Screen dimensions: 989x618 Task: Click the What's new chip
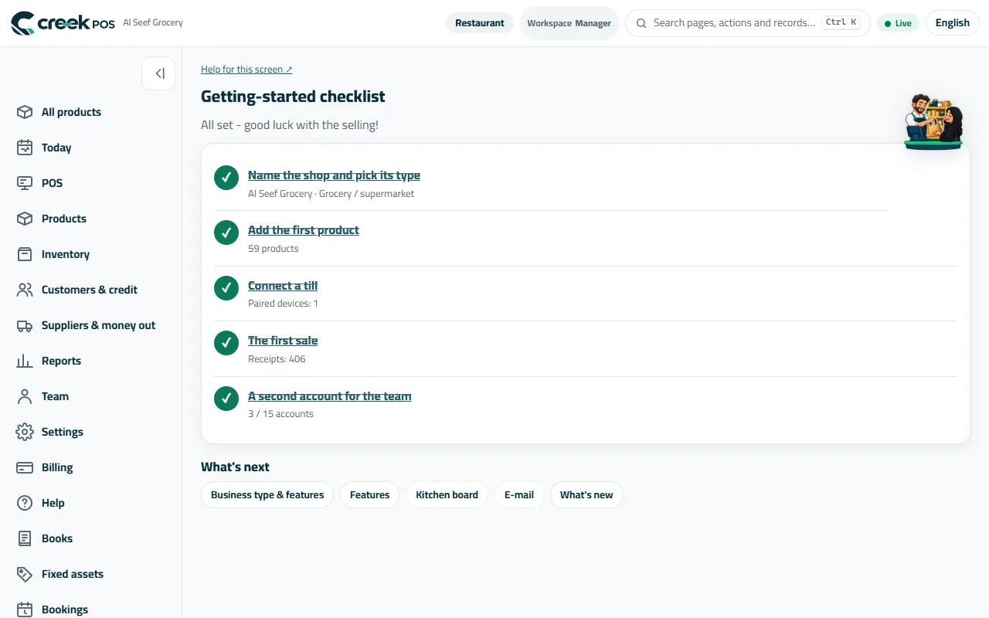pyautogui.click(x=586, y=495)
